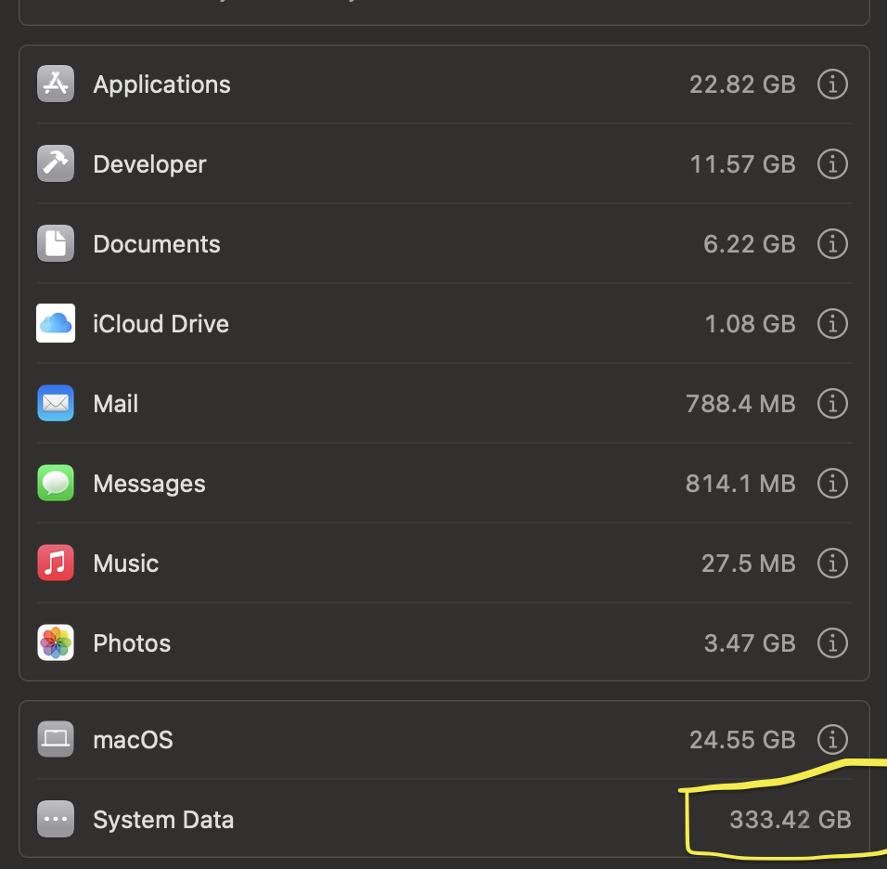This screenshot has width=887, height=869.
Task: Click the 22.82 GB size value
Action: click(x=742, y=84)
